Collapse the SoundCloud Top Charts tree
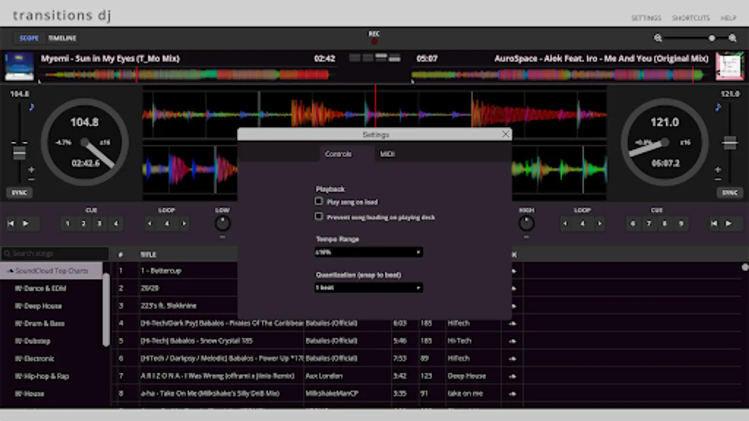The image size is (749, 421). (10, 271)
